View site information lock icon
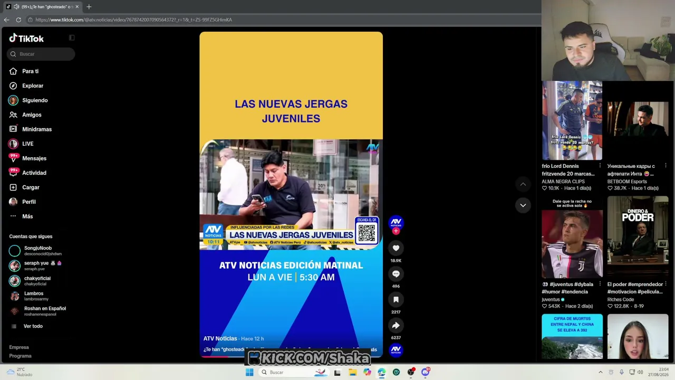Image resolution: width=675 pixels, height=380 pixels. click(30, 20)
